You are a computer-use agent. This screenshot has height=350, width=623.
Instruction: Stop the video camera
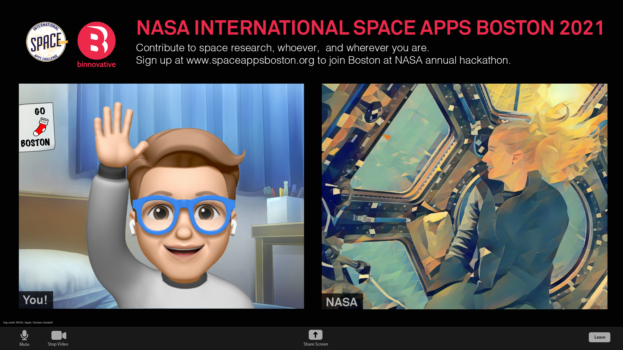[58, 338]
